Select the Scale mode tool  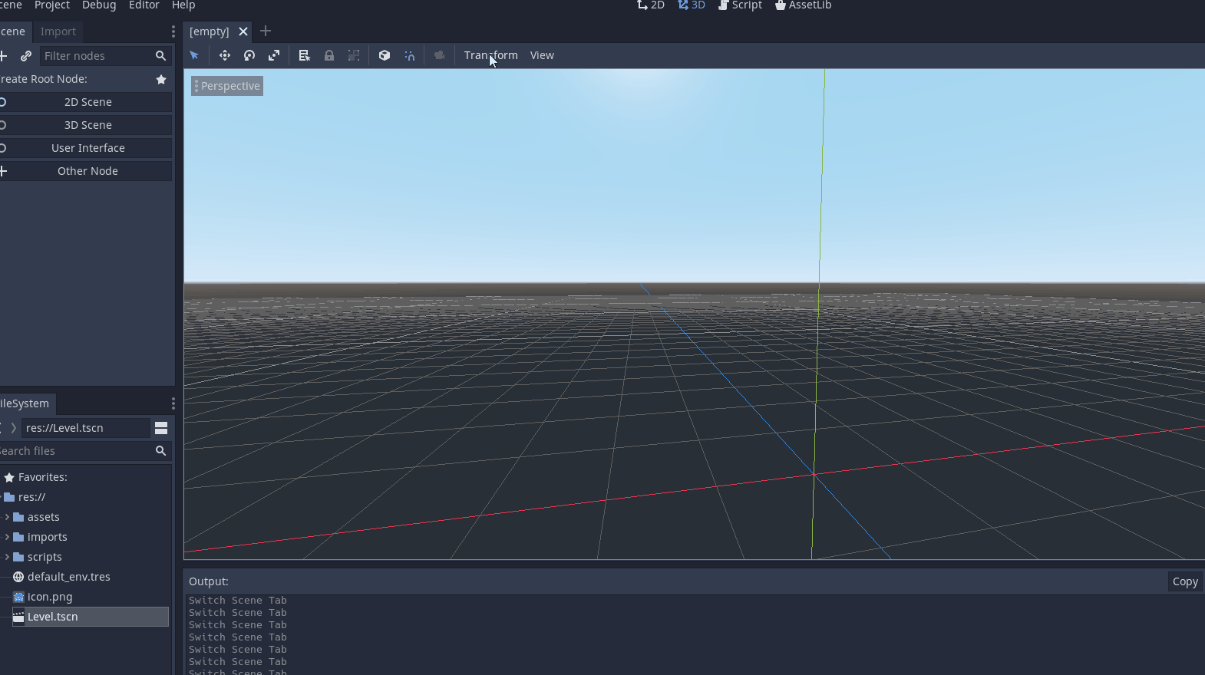click(274, 55)
